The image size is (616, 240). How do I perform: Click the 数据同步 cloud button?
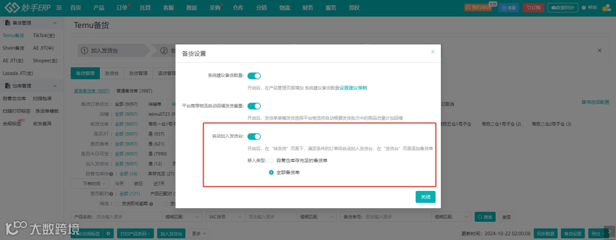(x=563, y=7)
